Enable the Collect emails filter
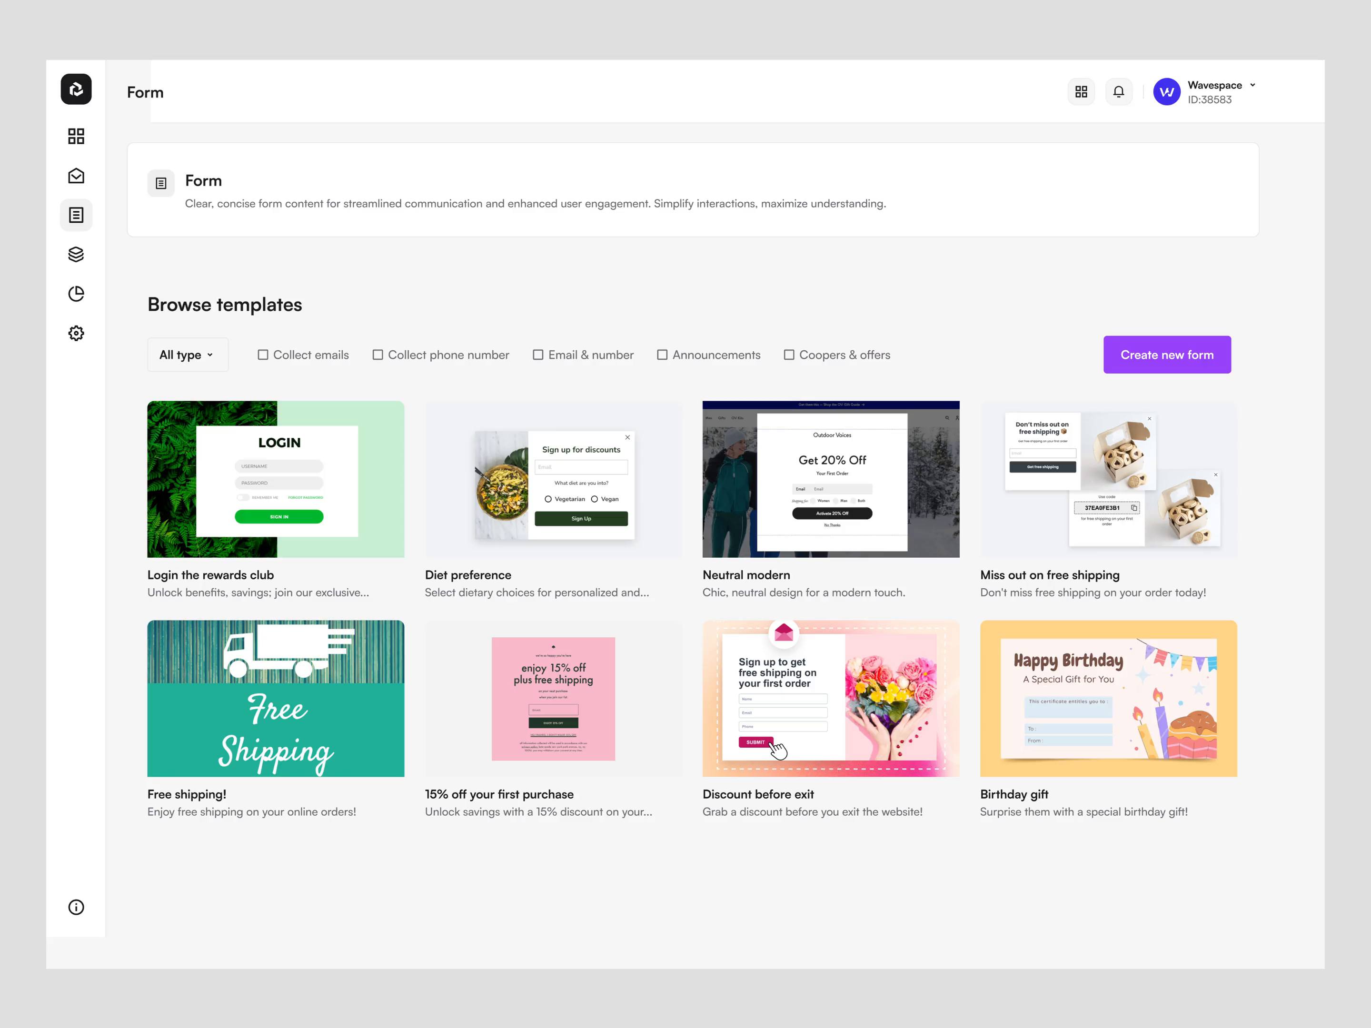This screenshot has width=1371, height=1028. (263, 355)
